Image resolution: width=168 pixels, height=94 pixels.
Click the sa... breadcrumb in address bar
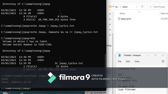[x=117, y=7]
